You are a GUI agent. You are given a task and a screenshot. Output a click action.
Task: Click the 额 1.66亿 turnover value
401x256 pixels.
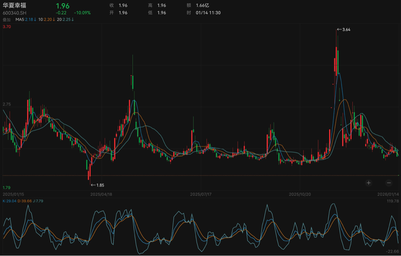coord(198,5)
